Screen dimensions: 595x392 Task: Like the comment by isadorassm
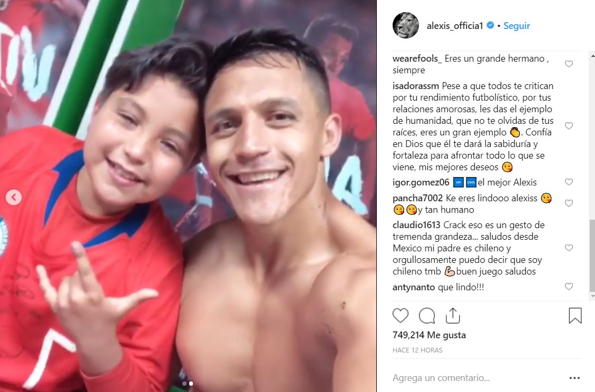[569, 126]
